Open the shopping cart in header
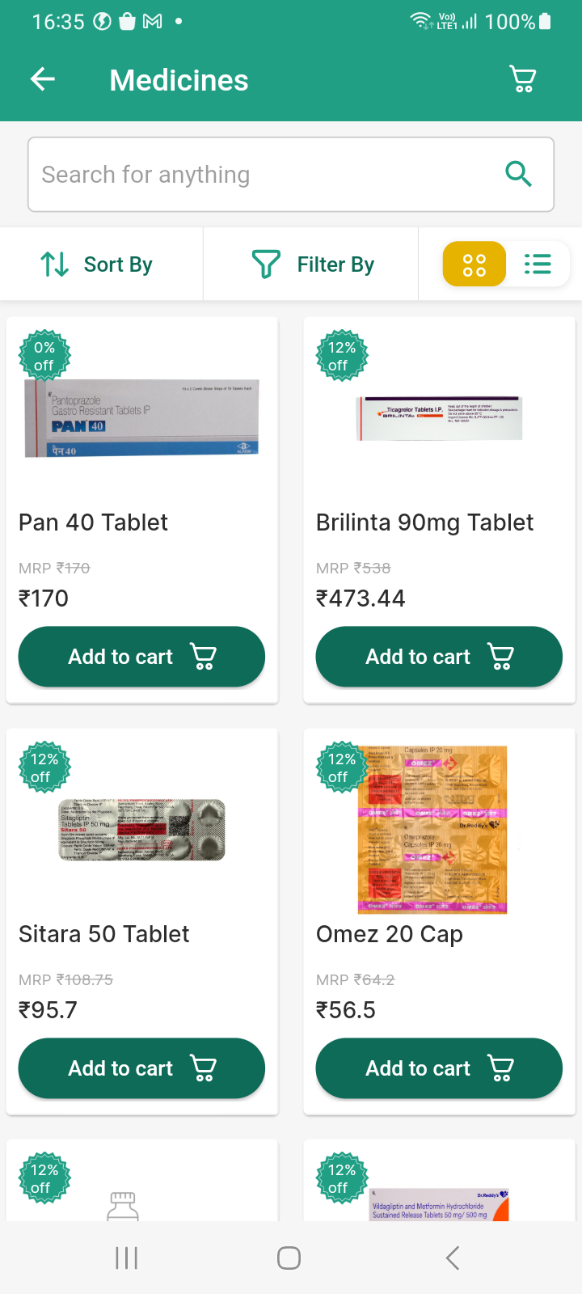 523,79
